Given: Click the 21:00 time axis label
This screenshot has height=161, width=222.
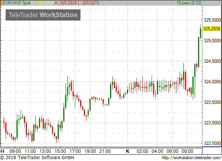Looking at the screenshot, I should point(105,151).
